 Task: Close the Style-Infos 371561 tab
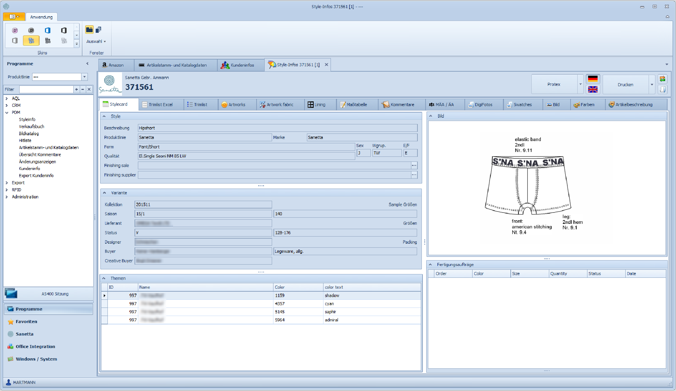(x=326, y=65)
